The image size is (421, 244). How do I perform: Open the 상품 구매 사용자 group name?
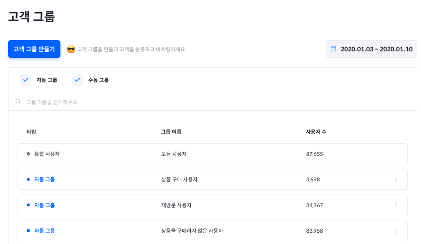tap(179, 179)
